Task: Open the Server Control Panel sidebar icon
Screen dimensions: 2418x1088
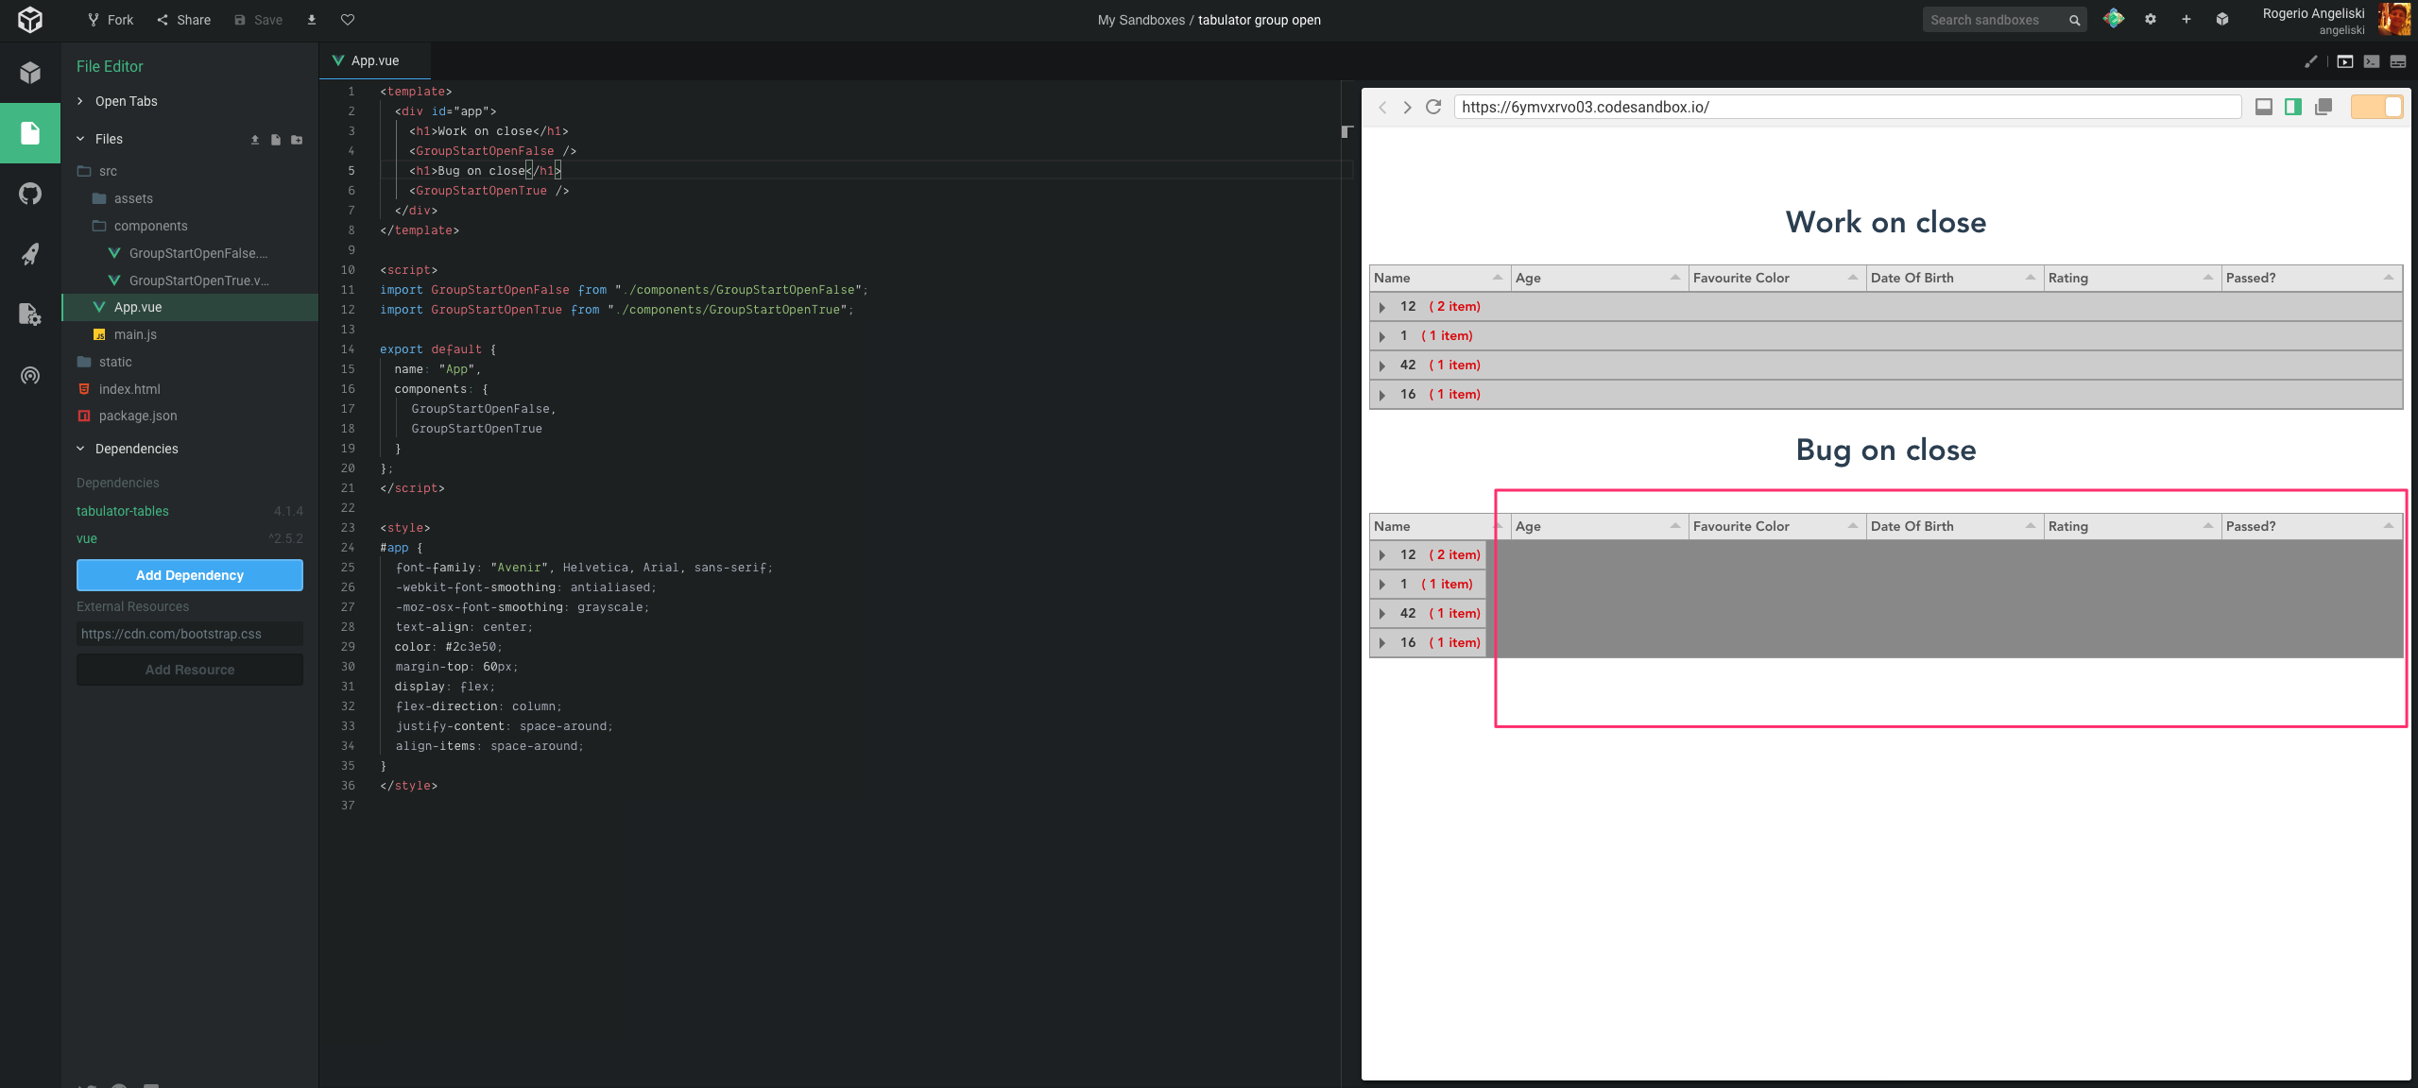Action: 30,314
